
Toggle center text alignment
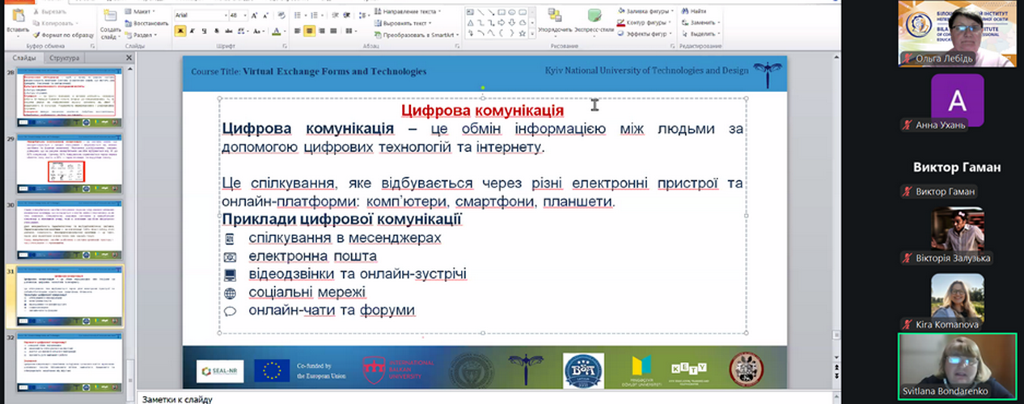pos(311,31)
